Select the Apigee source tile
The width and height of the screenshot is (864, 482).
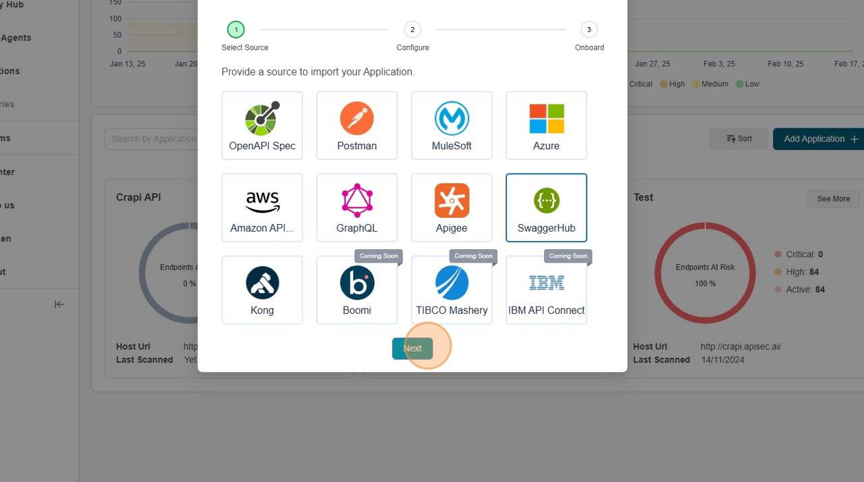(452, 202)
